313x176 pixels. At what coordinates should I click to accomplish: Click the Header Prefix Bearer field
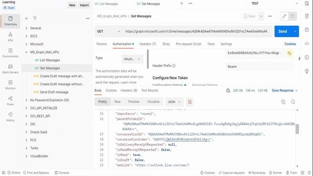coord(259,66)
